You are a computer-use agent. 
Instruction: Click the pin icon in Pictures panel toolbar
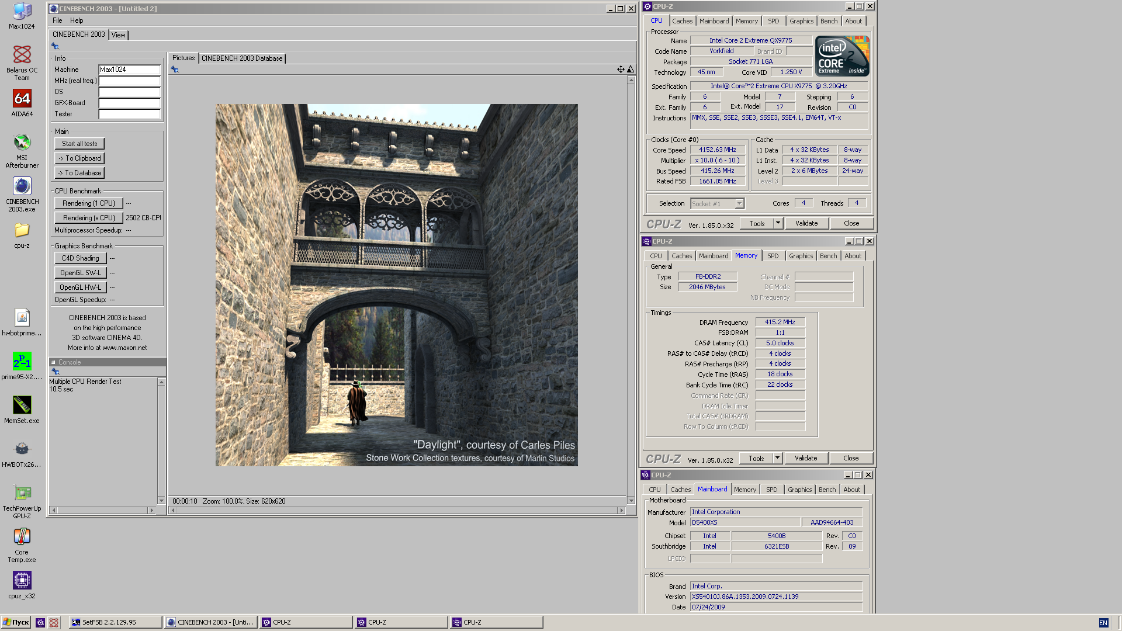coord(175,70)
